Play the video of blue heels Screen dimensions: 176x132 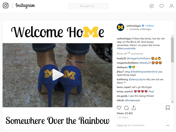point(57,75)
